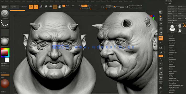Expand the Layers subpalette
The width and height of the screenshot is (186, 94).
[x=171, y=48]
